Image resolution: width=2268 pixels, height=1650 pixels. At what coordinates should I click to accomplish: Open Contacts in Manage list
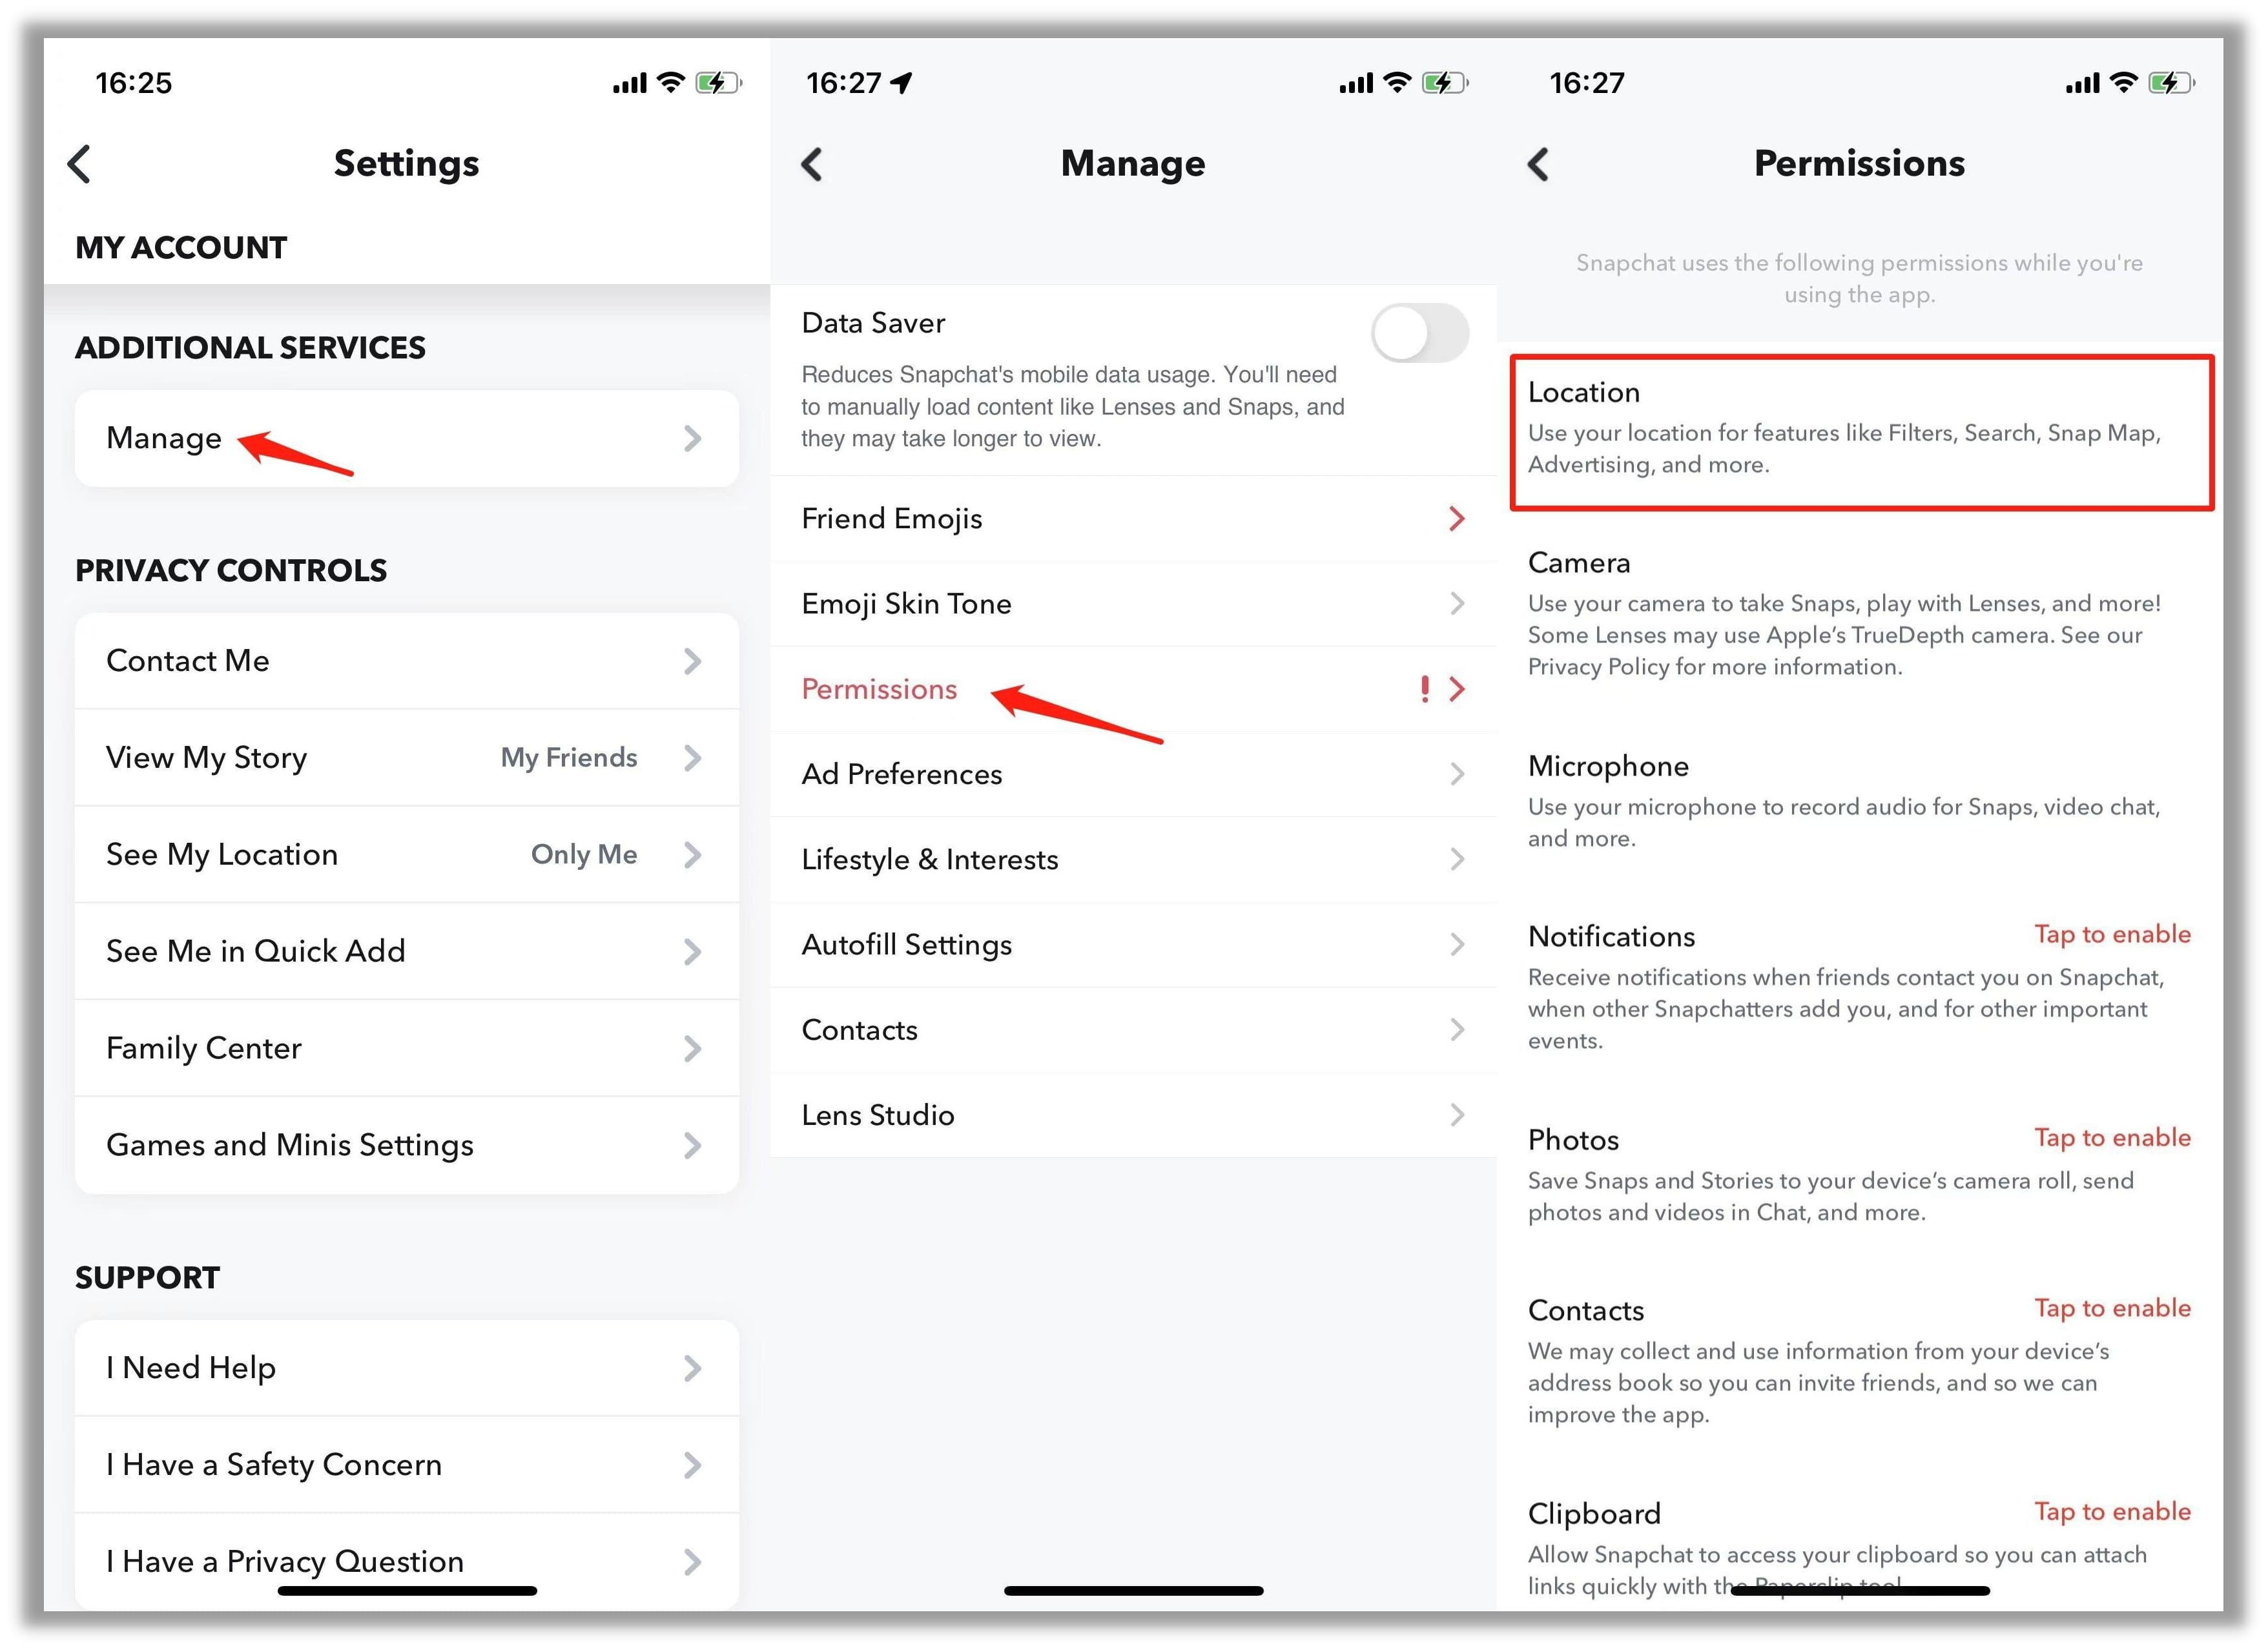click(1133, 1030)
